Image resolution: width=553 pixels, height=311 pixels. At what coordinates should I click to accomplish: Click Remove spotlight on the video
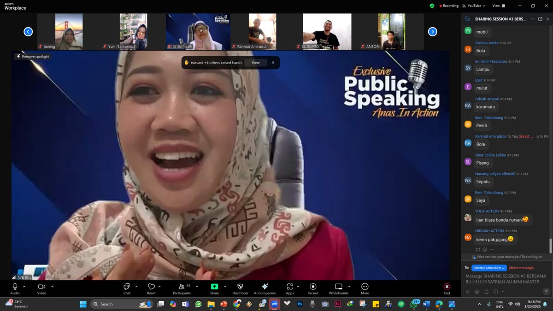[33, 56]
